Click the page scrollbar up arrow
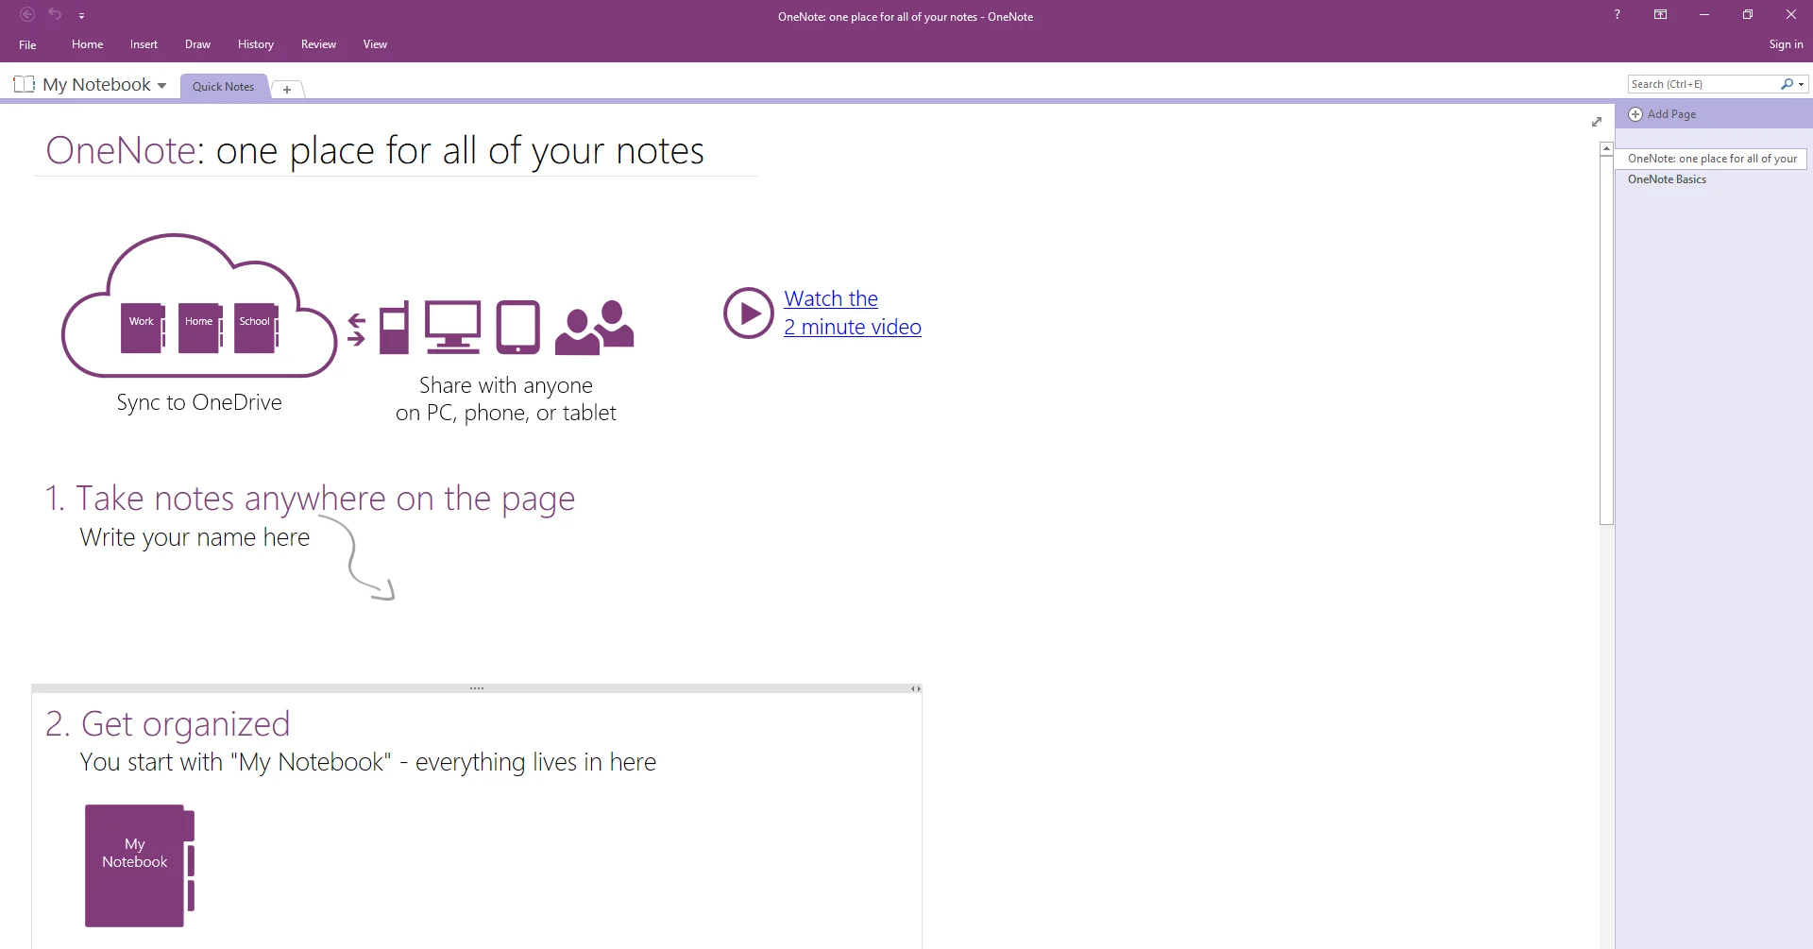The width and height of the screenshot is (1813, 949). point(1606,149)
